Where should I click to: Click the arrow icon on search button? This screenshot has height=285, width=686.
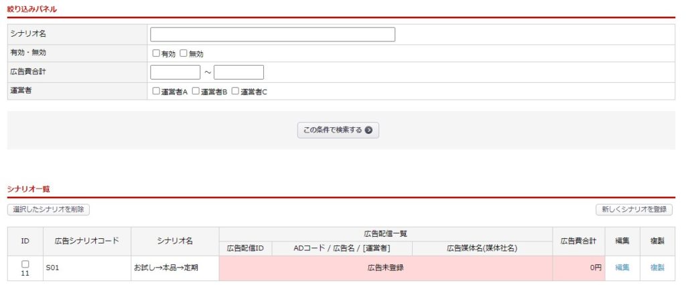coord(368,130)
